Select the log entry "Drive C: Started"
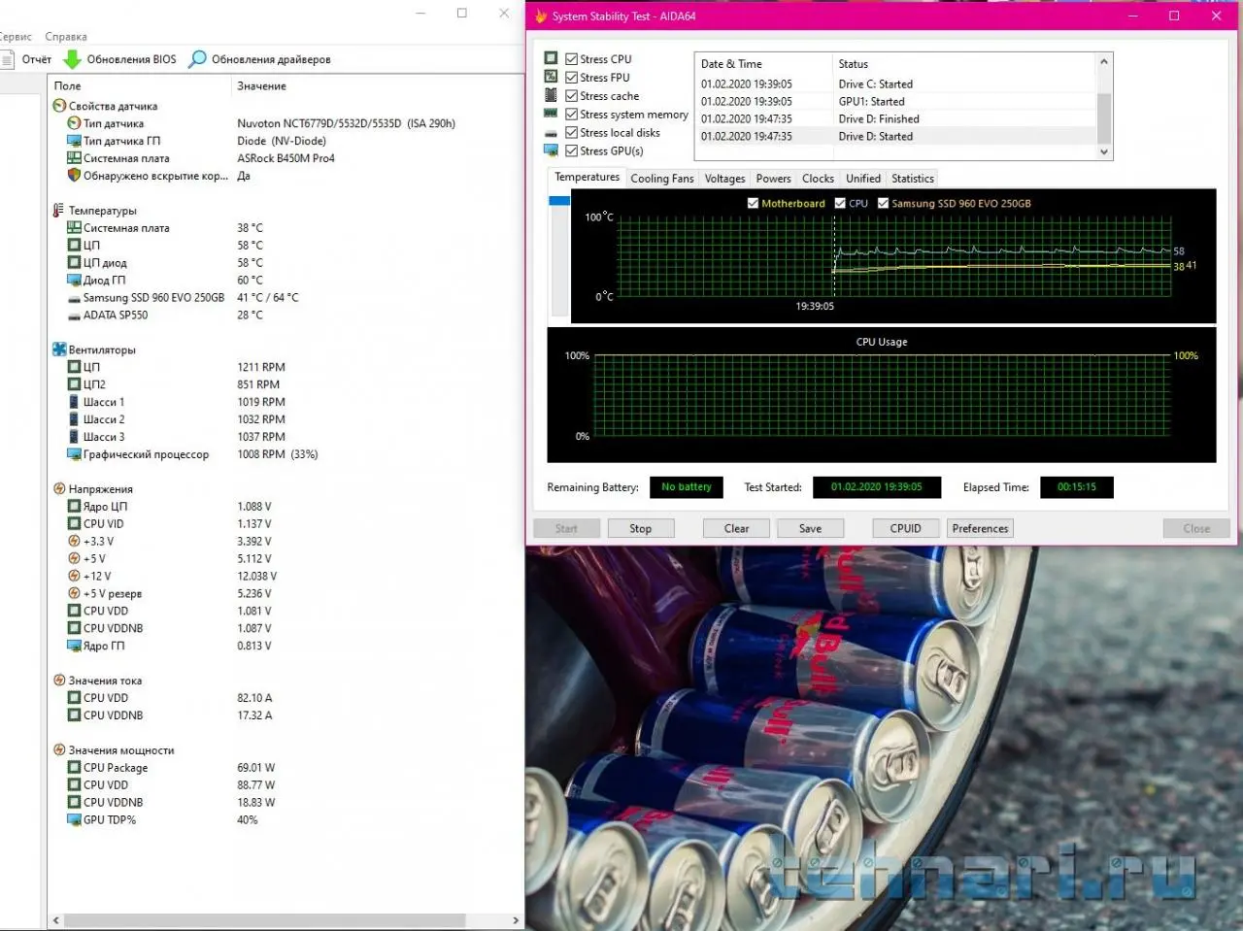The image size is (1243, 931). point(875,84)
